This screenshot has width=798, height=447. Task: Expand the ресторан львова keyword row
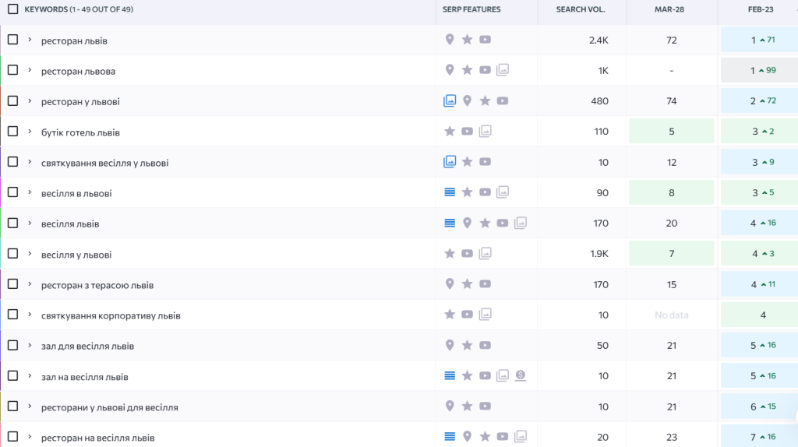30,70
